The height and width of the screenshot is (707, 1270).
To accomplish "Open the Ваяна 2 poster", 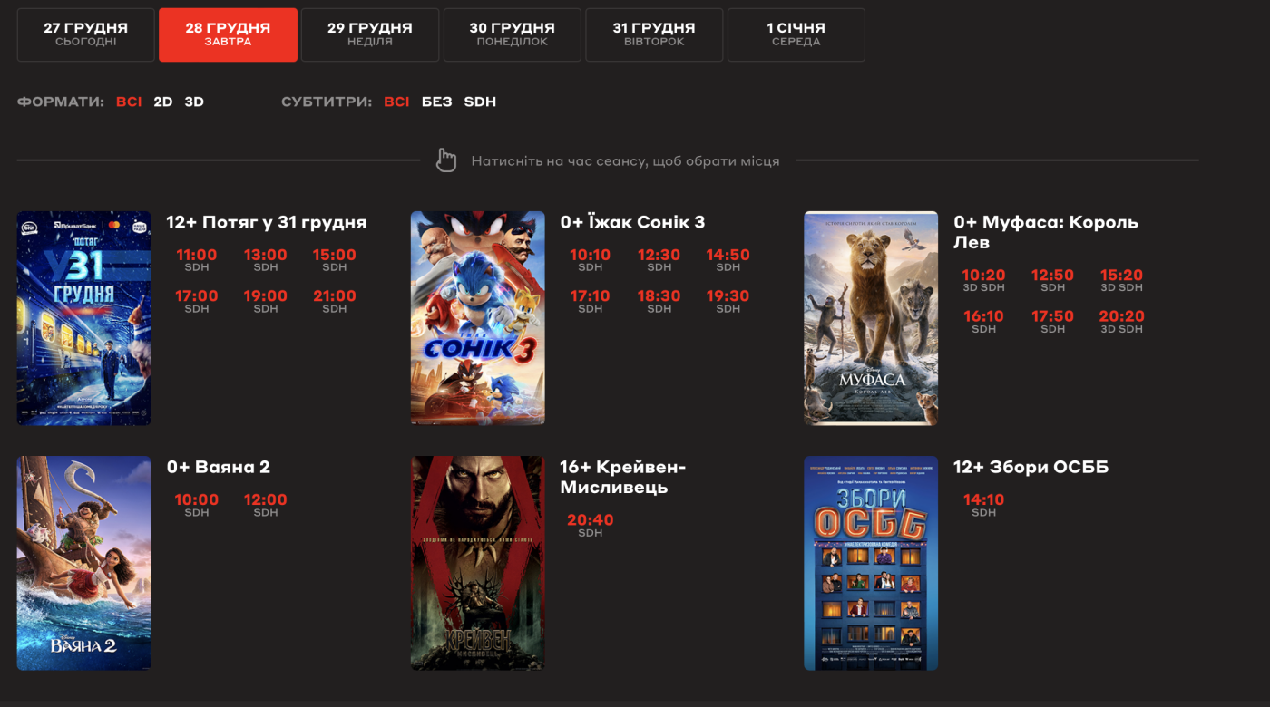I will tap(84, 563).
